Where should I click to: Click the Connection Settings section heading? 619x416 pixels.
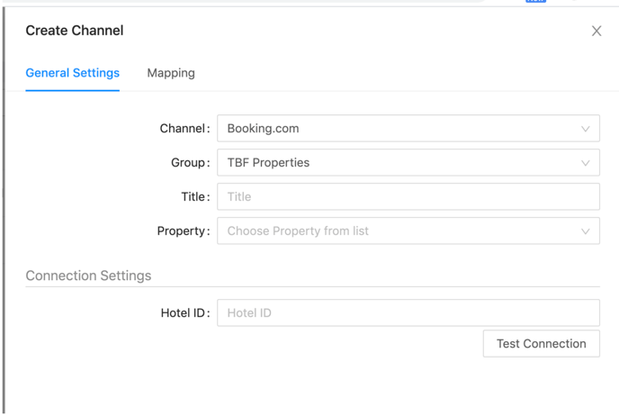[x=88, y=276]
